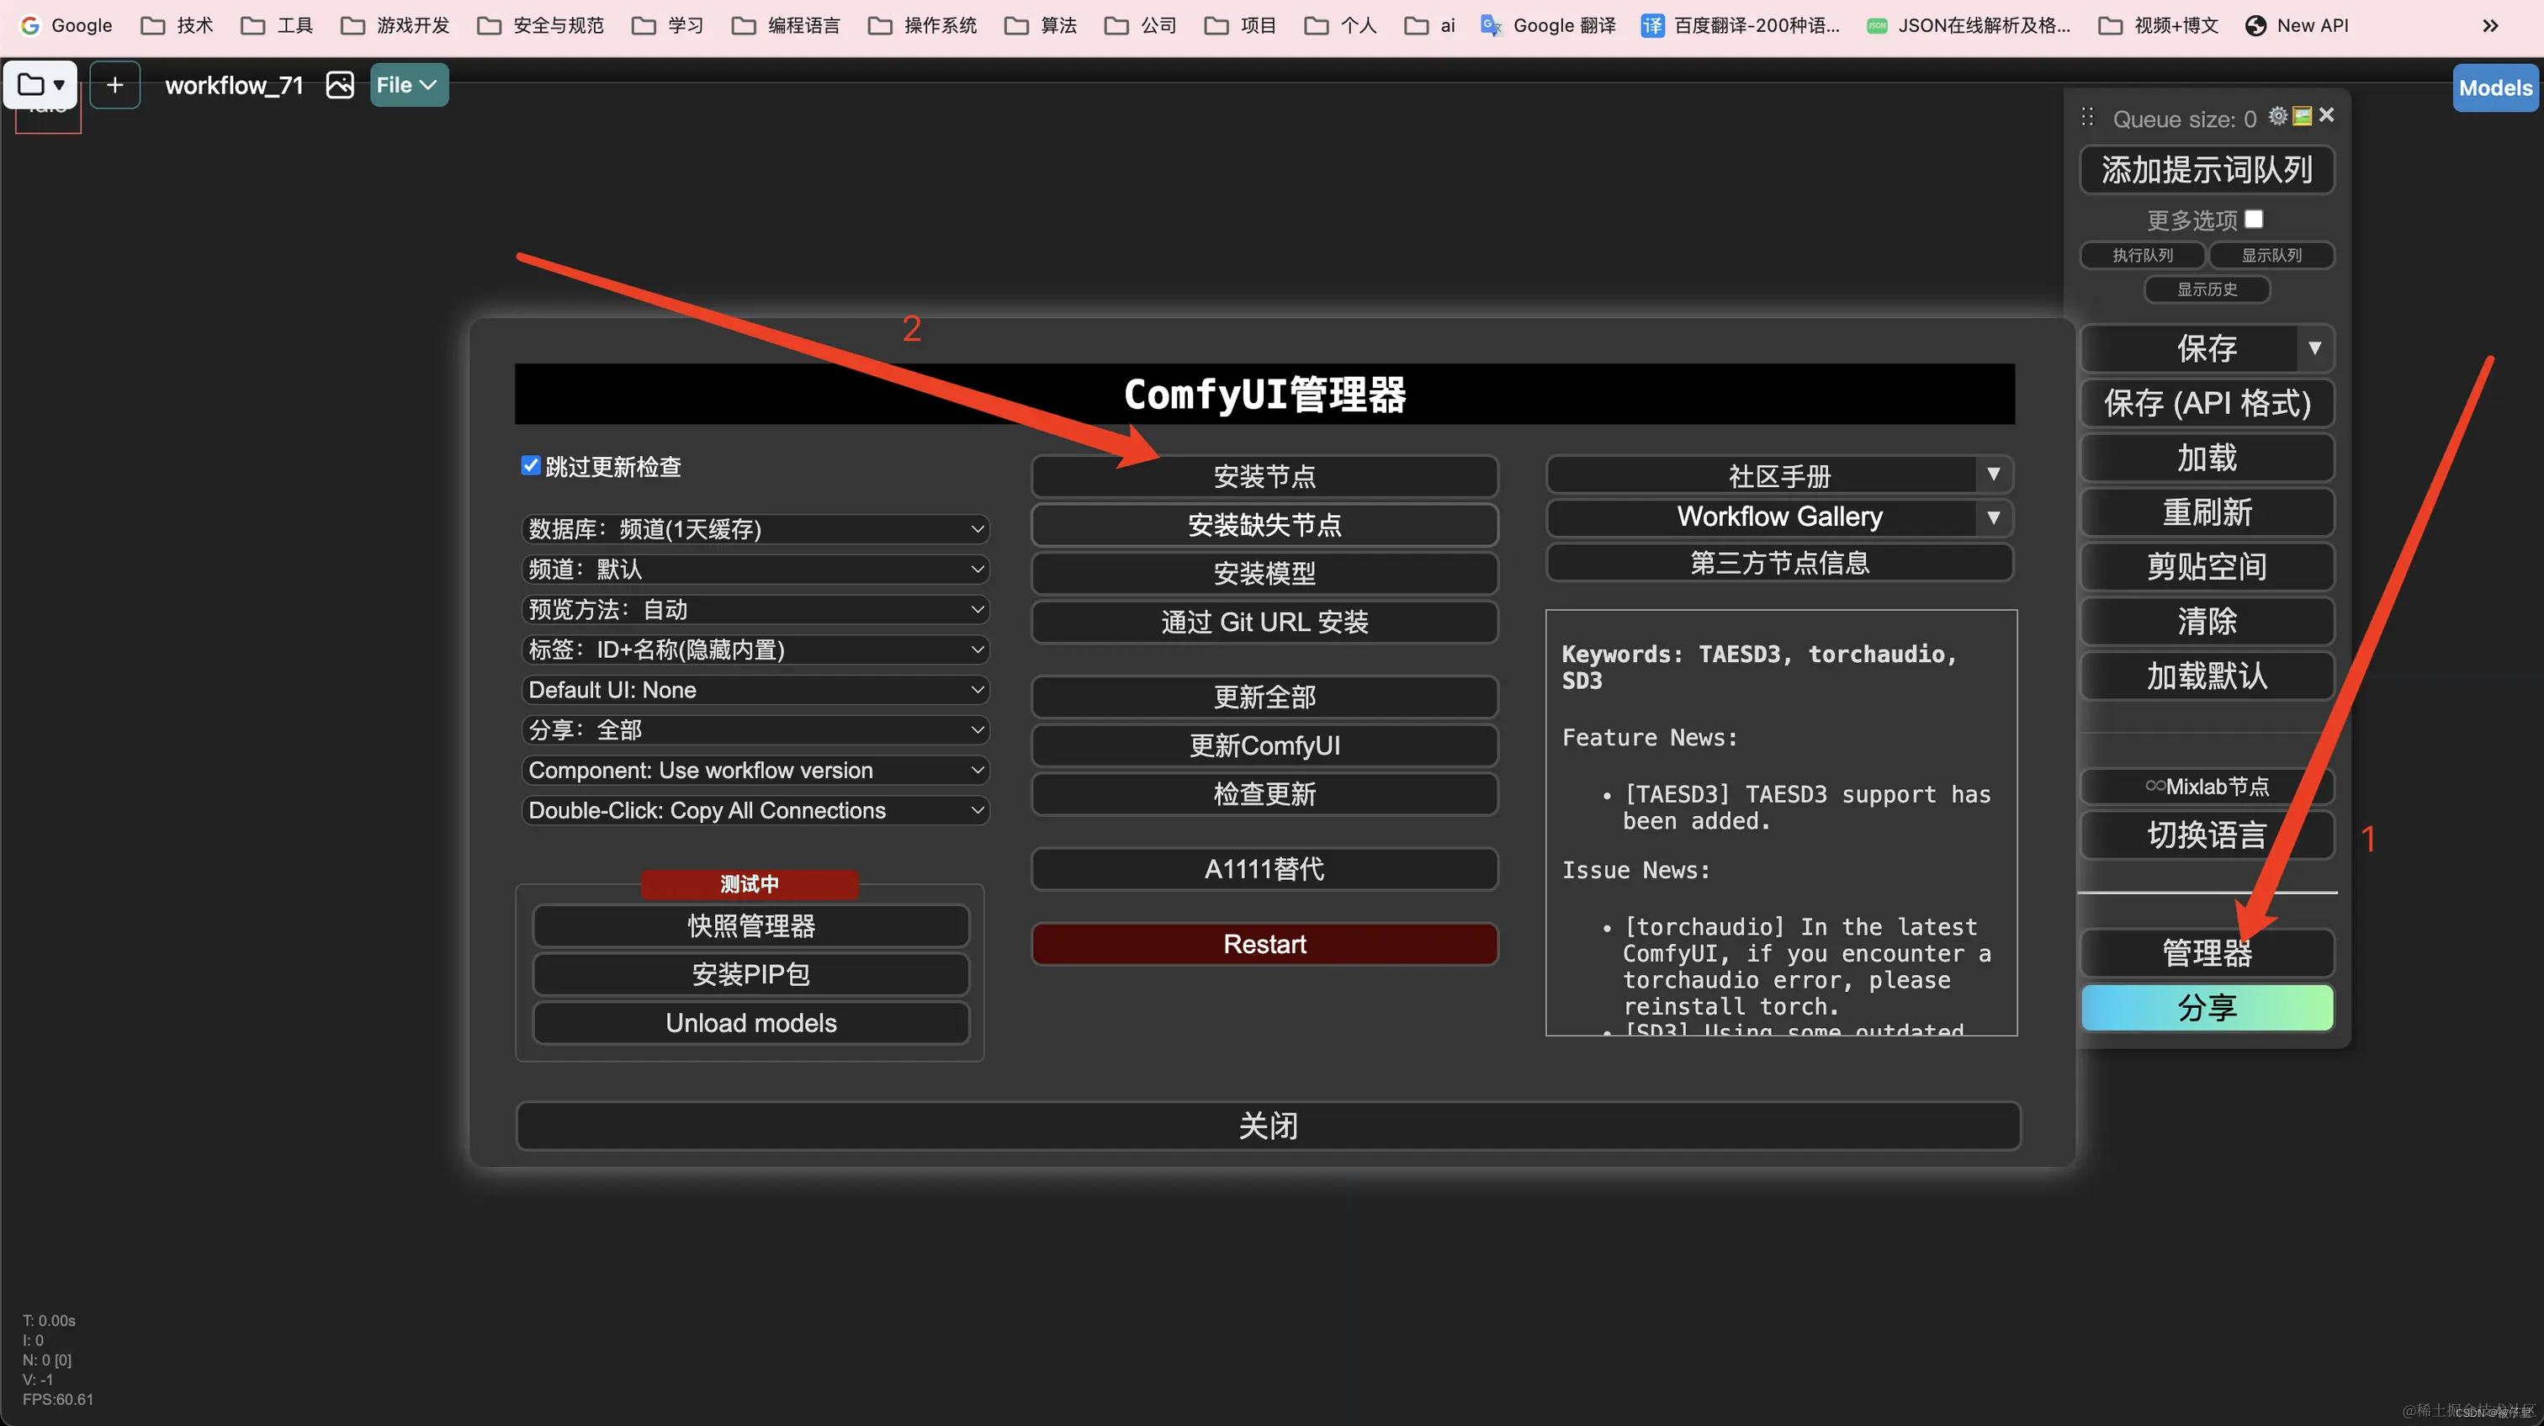Screen dimensions: 2544x1426
Task: Create a new workflow with the plus icon
Action: [114, 84]
